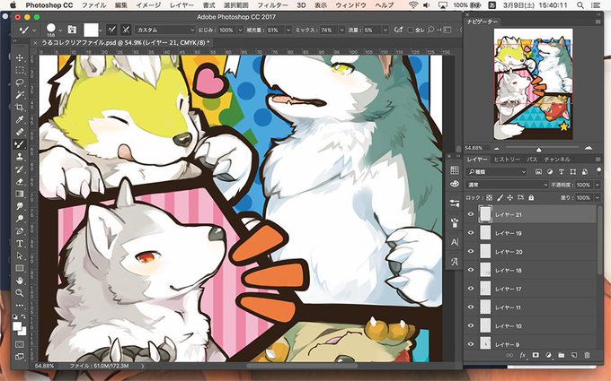Select the Crop tool
The width and height of the screenshot is (611, 381).
pyautogui.click(x=20, y=108)
